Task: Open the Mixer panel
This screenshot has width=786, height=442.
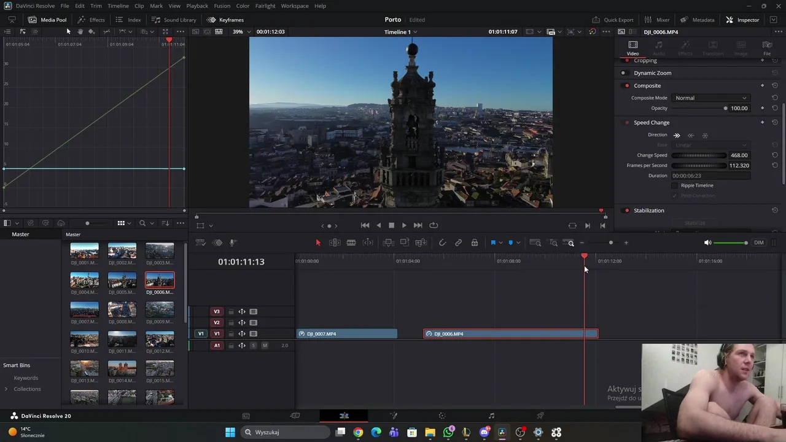Action: point(657,20)
